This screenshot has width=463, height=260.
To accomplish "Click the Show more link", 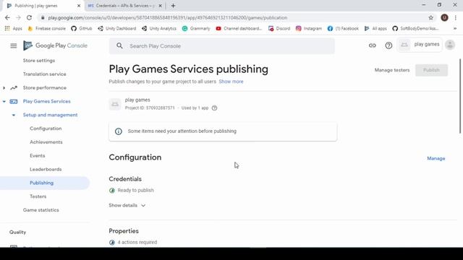I will (231, 82).
